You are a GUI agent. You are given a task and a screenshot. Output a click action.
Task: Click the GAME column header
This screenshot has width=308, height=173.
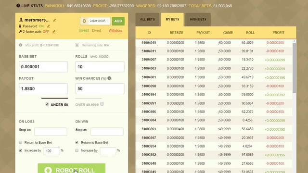point(228,33)
